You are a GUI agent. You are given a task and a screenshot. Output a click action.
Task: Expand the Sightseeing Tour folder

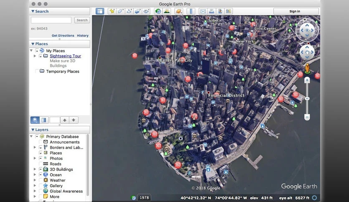tap(35, 56)
